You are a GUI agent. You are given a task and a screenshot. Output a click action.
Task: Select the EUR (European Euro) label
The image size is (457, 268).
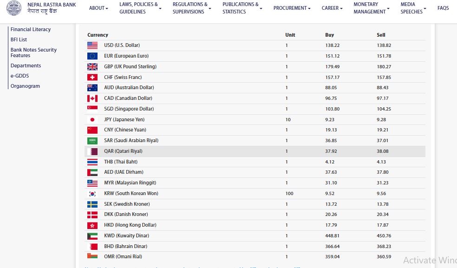tap(126, 56)
